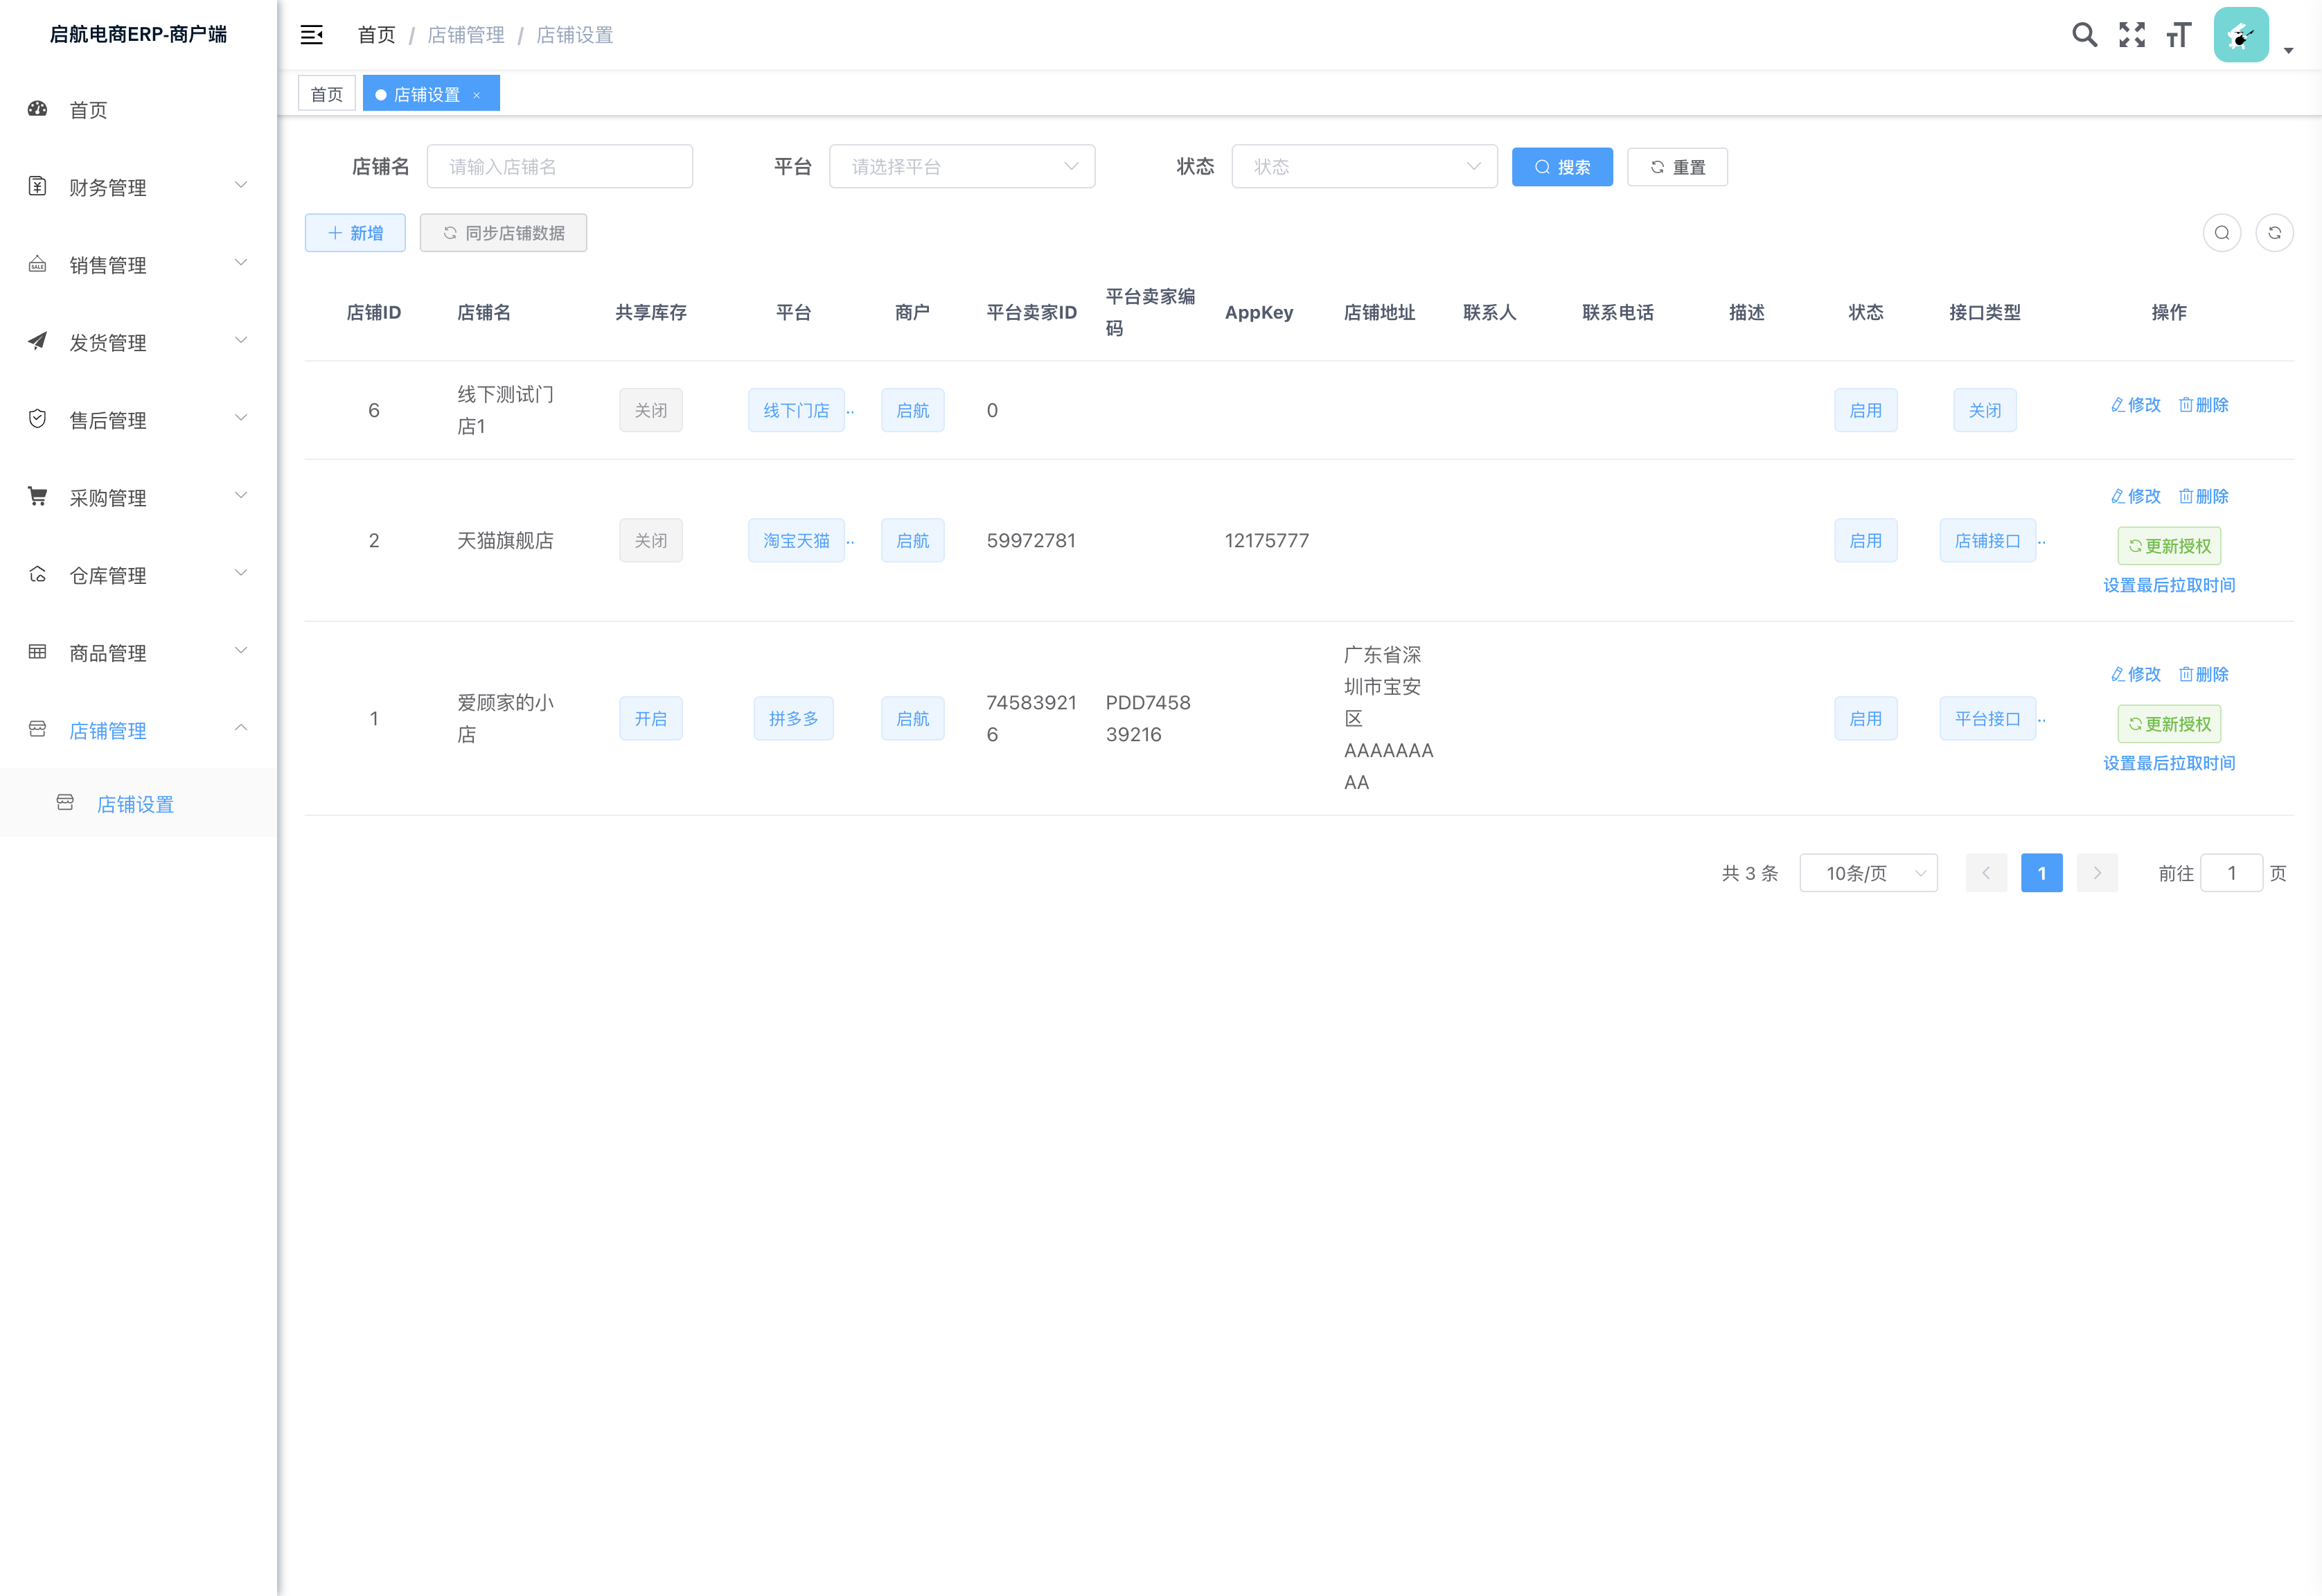The width and height of the screenshot is (2322, 1596).
Task: Click the blue 搜索 button
Action: tap(1561, 167)
